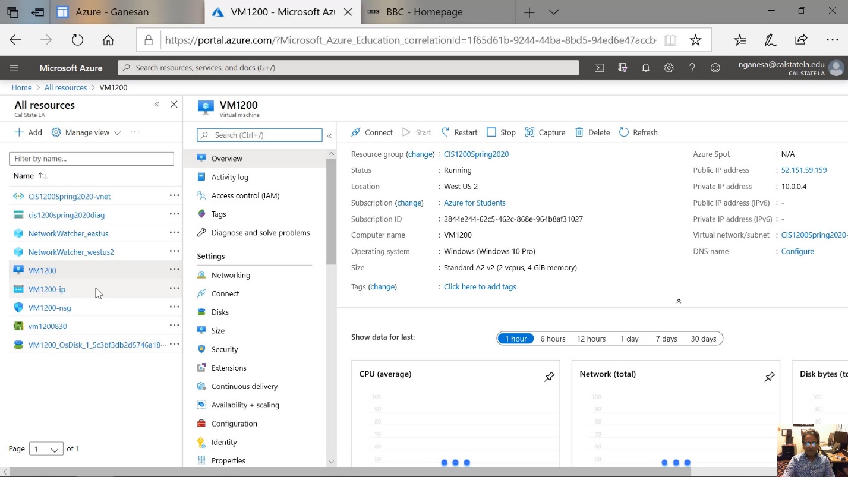Collapse the essentials section chevron
Viewport: 848px width, 477px height.
679,301
